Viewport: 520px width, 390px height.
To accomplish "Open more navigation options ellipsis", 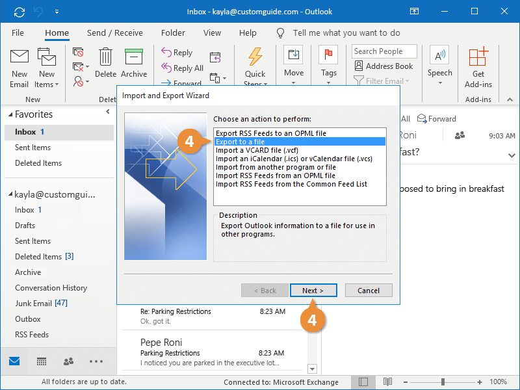I will [96, 361].
